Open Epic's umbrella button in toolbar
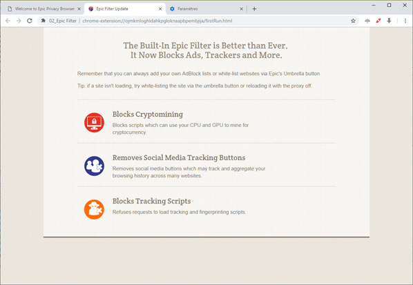This screenshot has height=285, width=413. point(367,21)
